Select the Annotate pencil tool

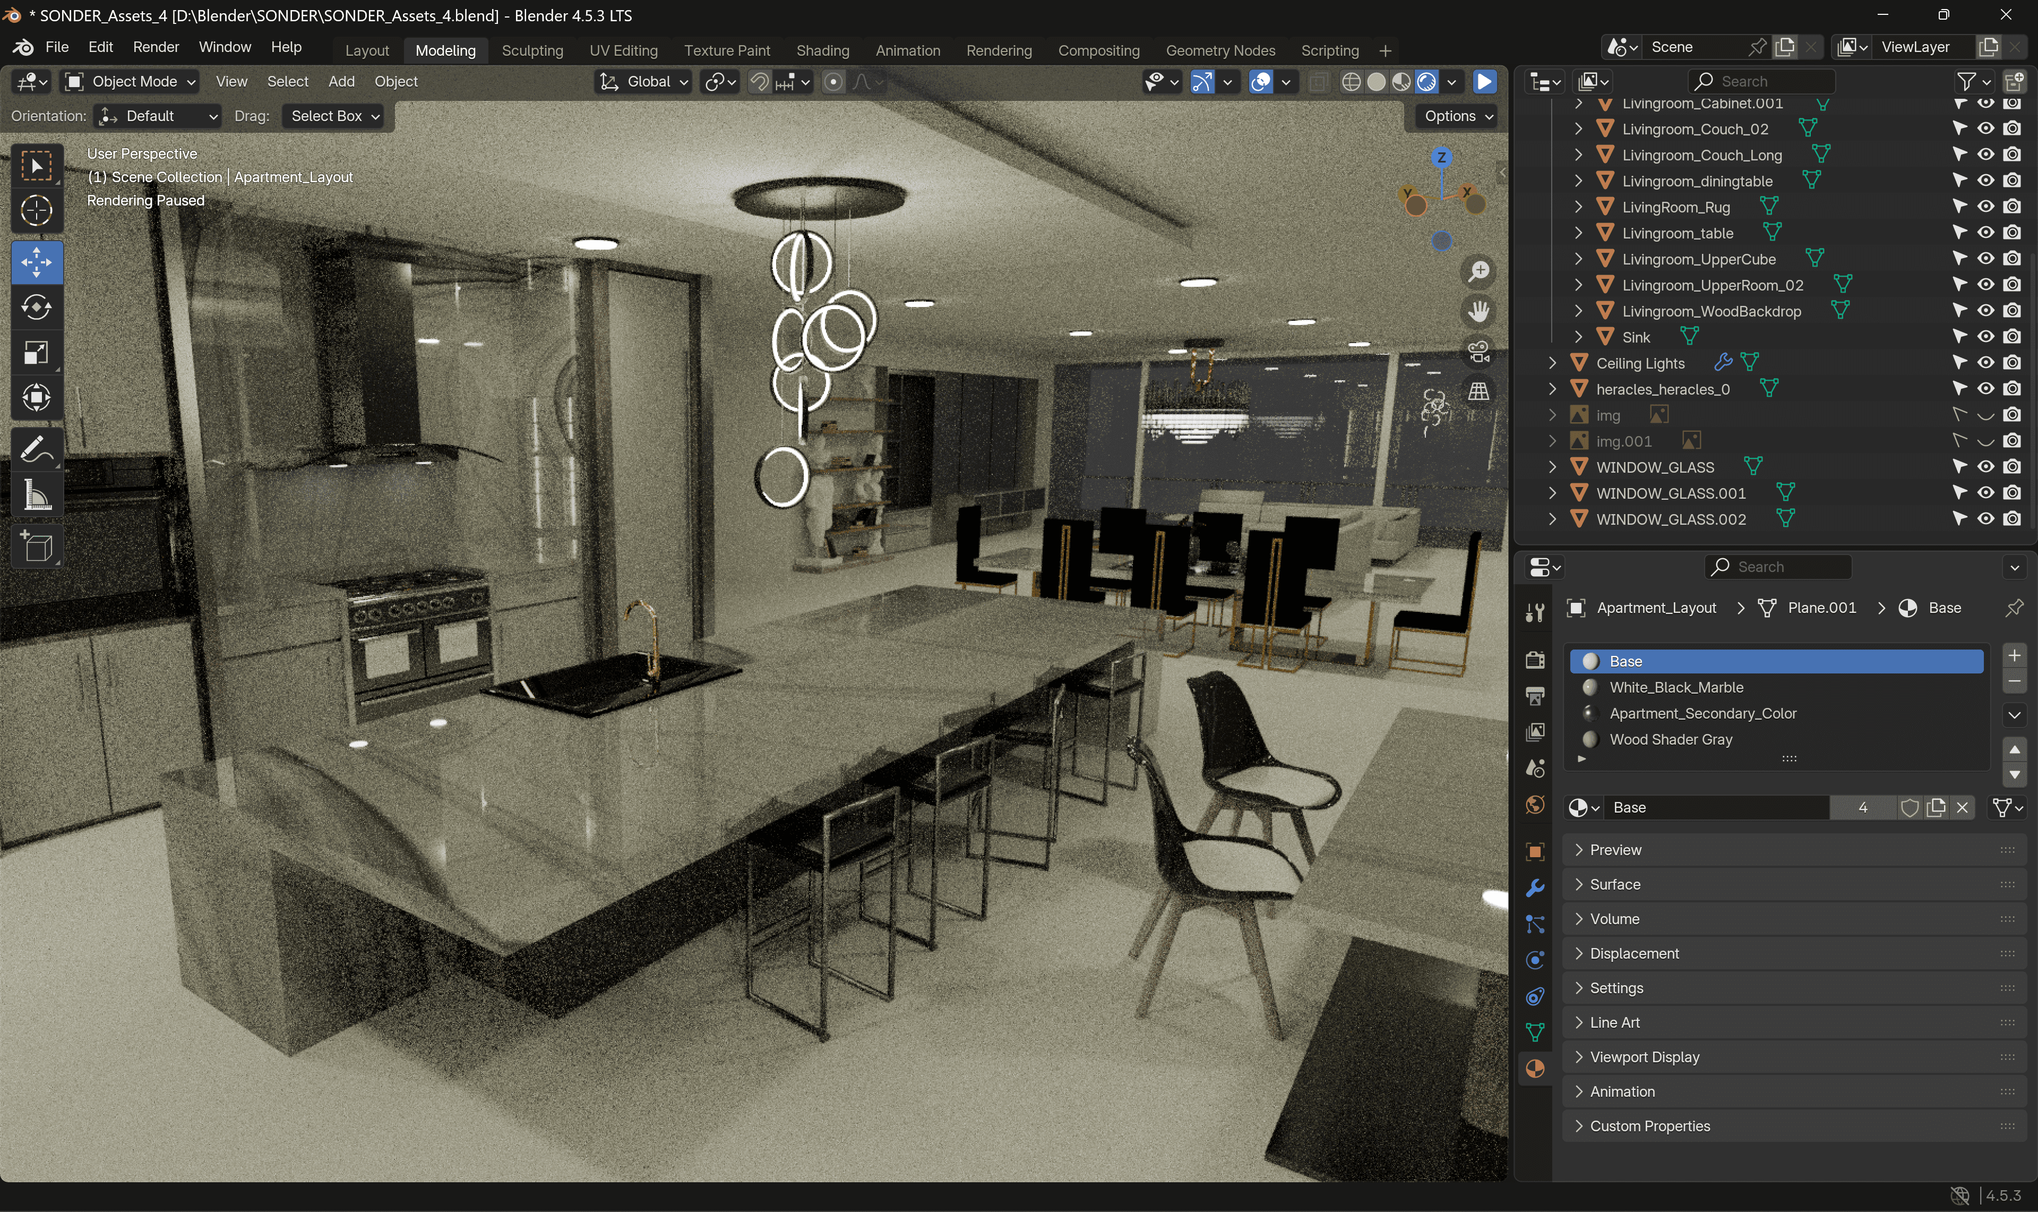click(36, 449)
